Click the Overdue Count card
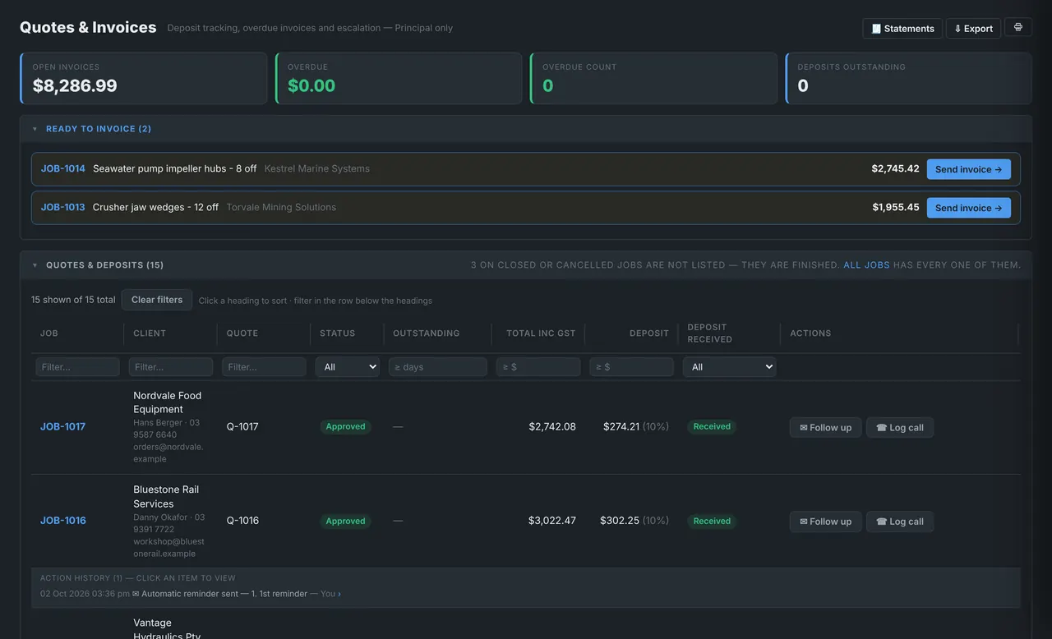Viewport: 1052px width, 639px height. (653, 79)
